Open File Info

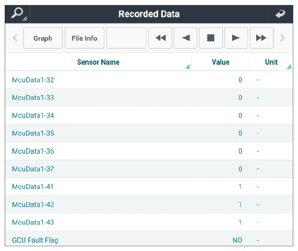(85, 38)
